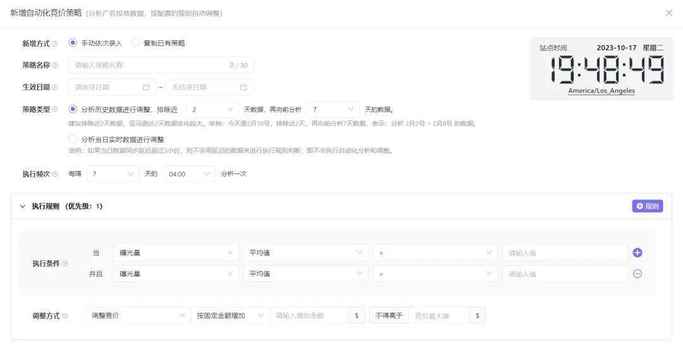This screenshot has width=683, height=347.
Task: Click the 分析一次 text
Action: point(233,173)
